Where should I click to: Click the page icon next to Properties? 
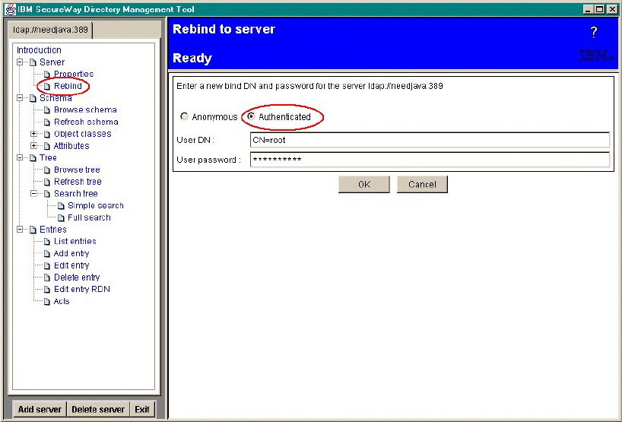point(47,75)
